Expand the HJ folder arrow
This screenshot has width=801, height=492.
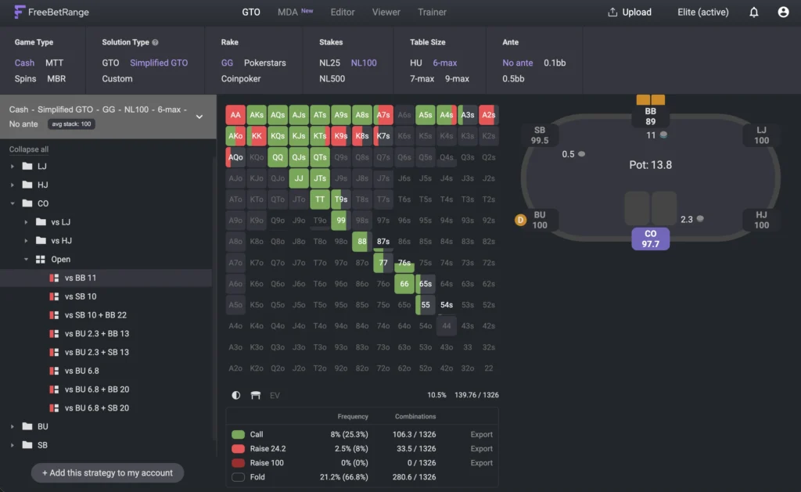[x=12, y=185]
